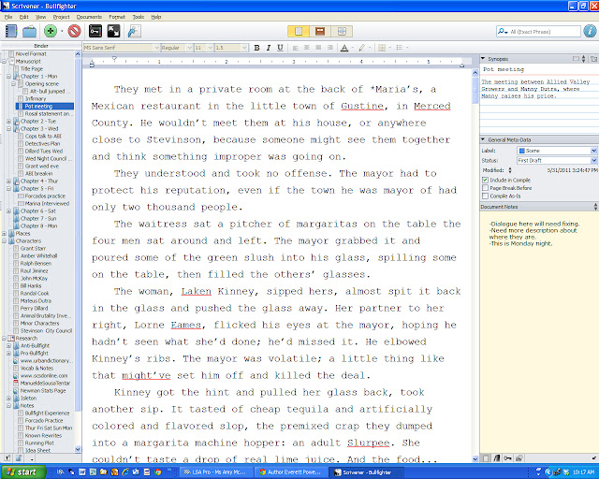Image resolution: width=599 pixels, height=479 pixels.
Task: Click the synopsis title Pot meeting field
Action: [x=539, y=69]
